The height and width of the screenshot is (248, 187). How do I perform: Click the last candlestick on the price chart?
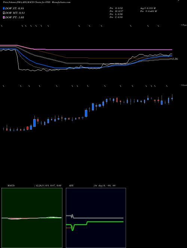(172, 98)
